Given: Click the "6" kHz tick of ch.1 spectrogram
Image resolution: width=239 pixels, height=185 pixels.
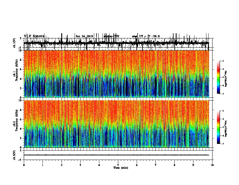Looking at the screenshot, I should (x=21, y=69).
